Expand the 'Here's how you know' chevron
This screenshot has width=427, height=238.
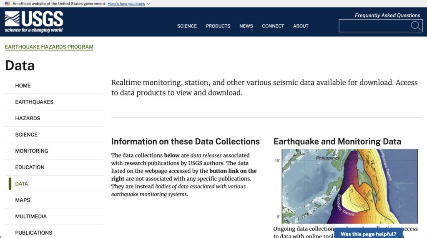pyautogui.click(x=148, y=4)
